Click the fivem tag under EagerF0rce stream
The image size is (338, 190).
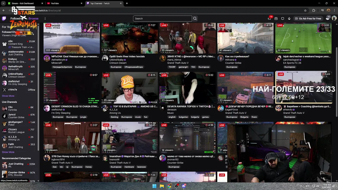(x=254, y=117)
